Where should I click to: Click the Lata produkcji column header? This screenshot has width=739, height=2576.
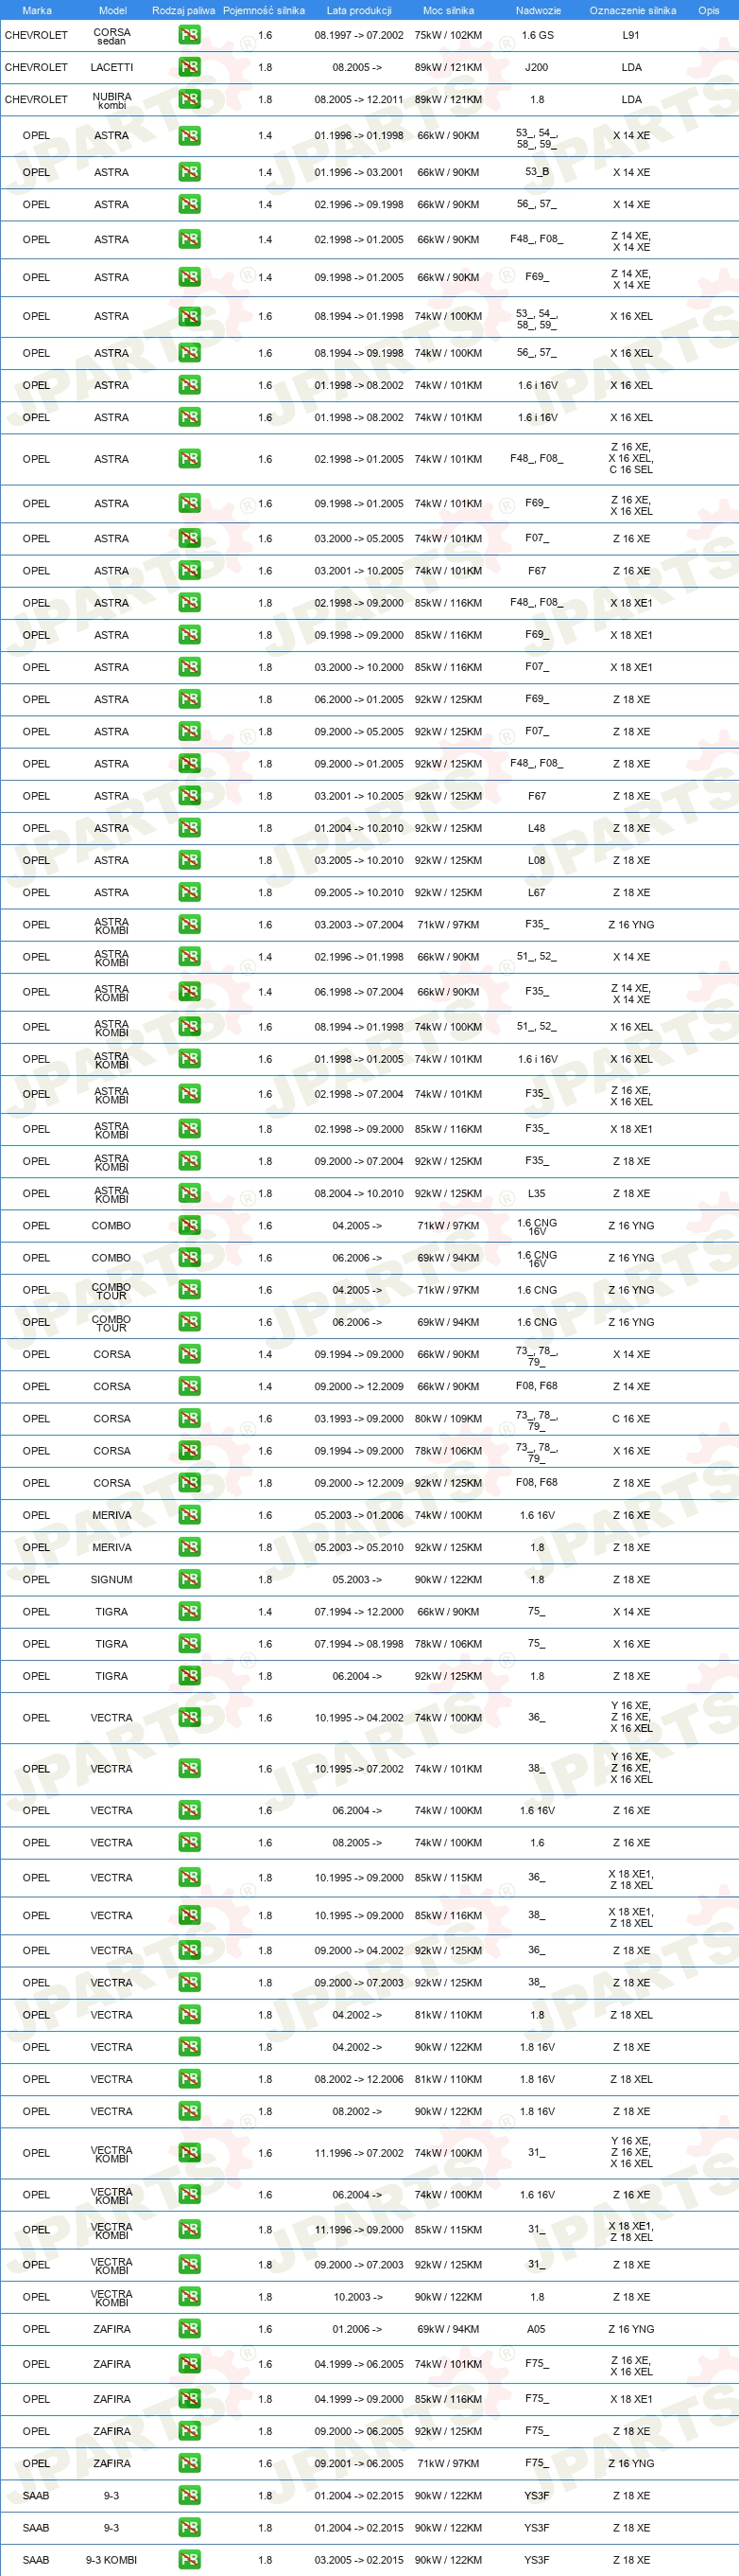pyautogui.click(x=358, y=10)
